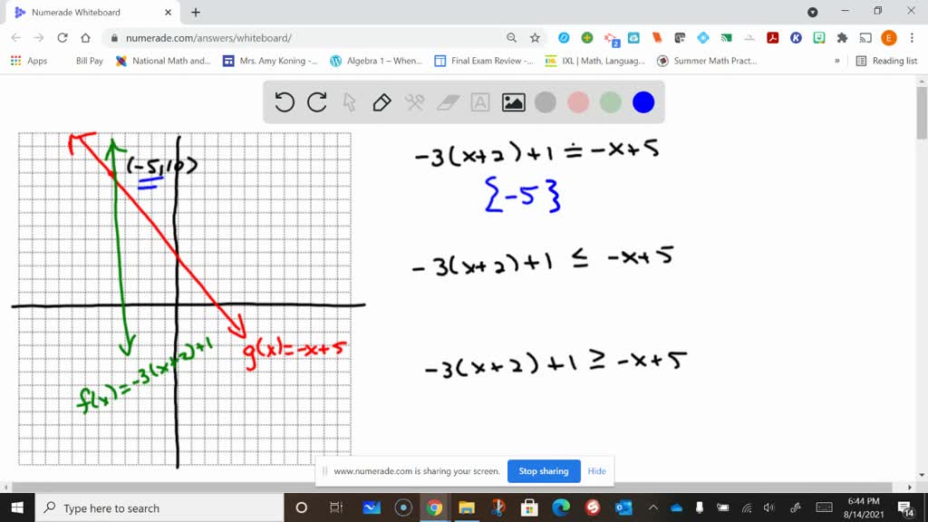Open the Adobe Acrobat extension

click(771, 39)
